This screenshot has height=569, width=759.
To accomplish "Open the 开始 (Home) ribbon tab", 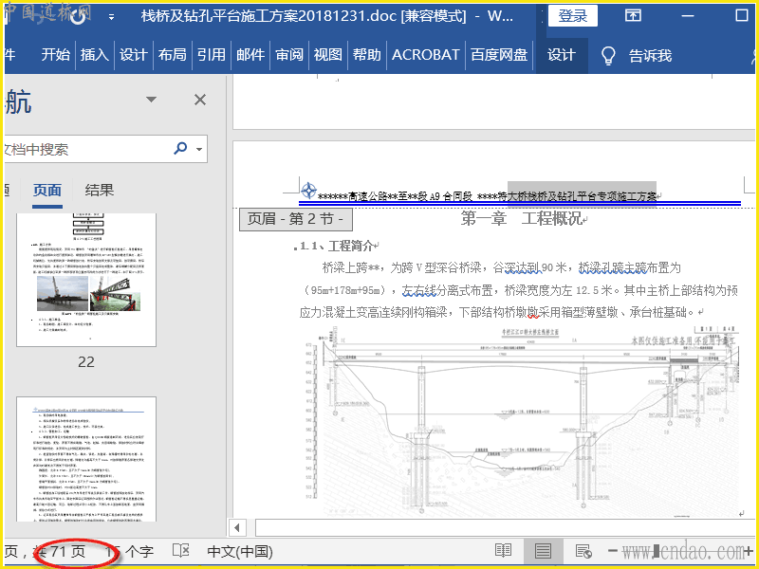I will click(56, 55).
